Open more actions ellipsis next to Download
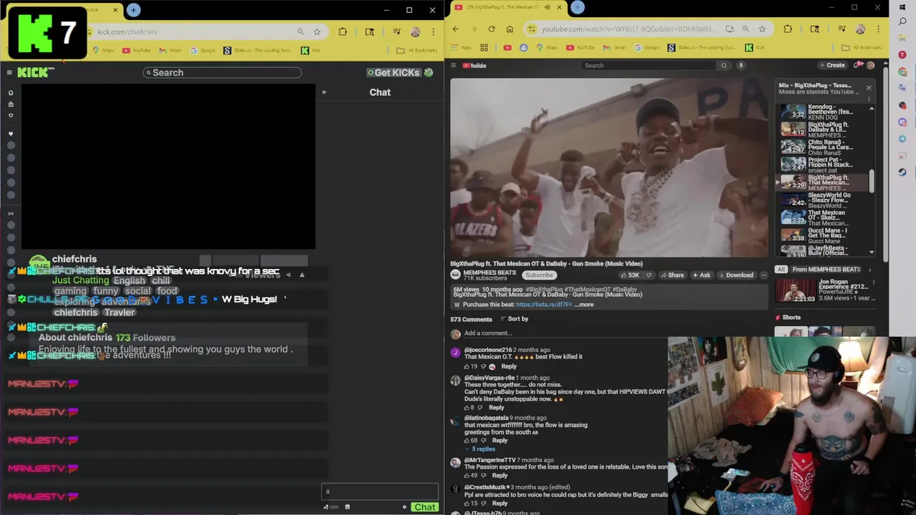The image size is (916, 515). pos(764,275)
